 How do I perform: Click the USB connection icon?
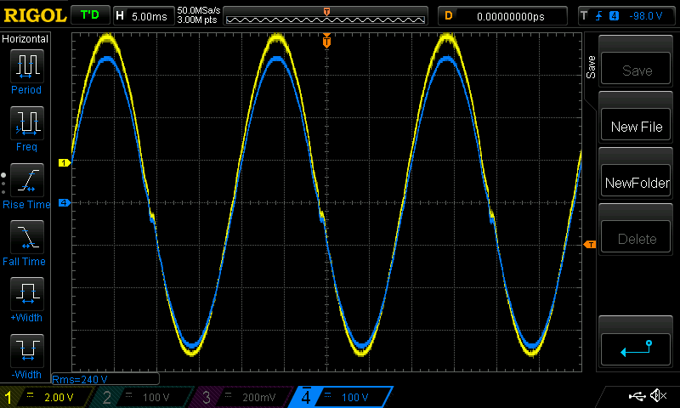(x=636, y=397)
